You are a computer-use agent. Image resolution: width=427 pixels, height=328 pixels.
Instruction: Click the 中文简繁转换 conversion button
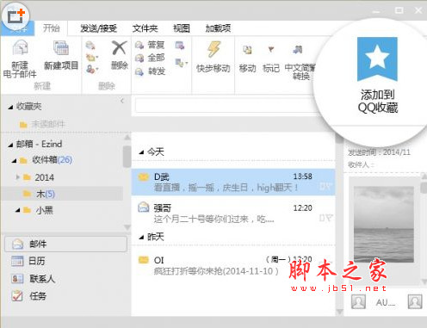(x=300, y=62)
